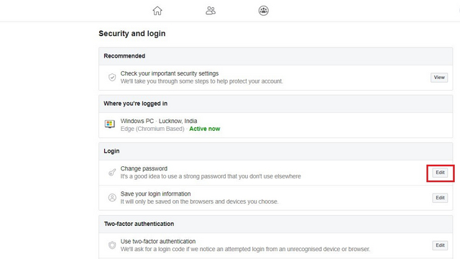
Task: Click Edit for two-factor authentication
Action: pyautogui.click(x=440, y=245)
